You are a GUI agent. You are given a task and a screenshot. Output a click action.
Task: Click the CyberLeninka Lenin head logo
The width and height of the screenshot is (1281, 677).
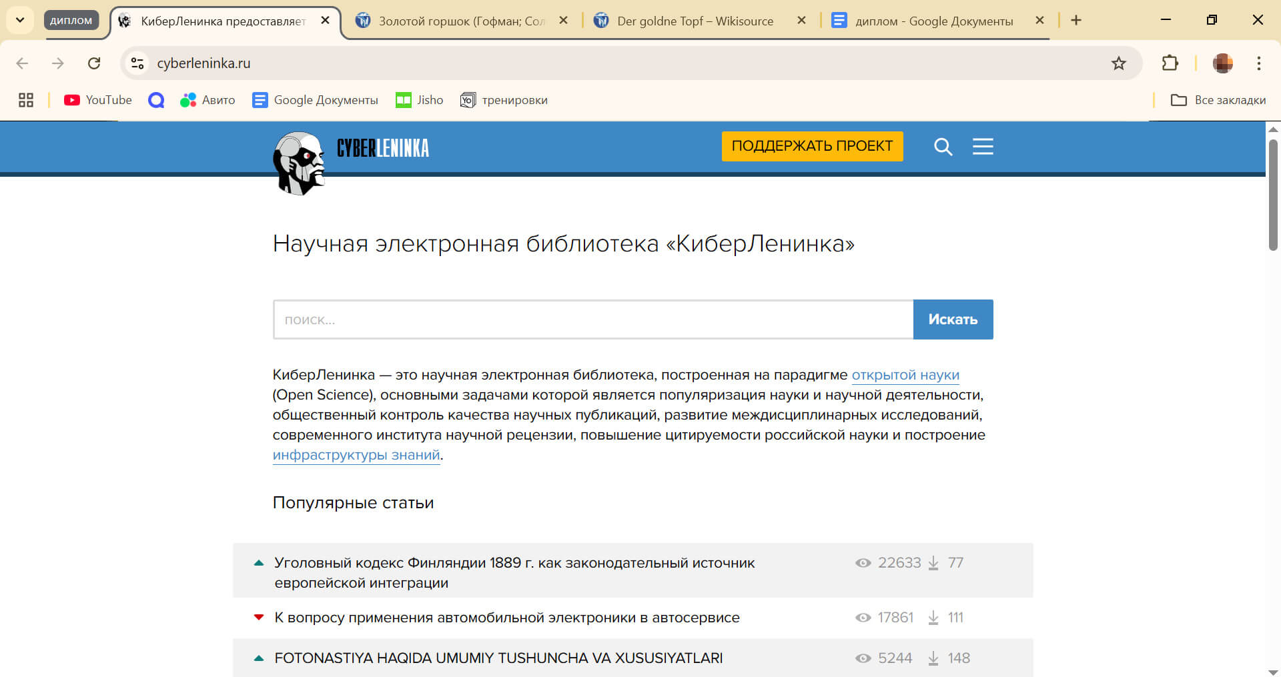pos(299,163)
